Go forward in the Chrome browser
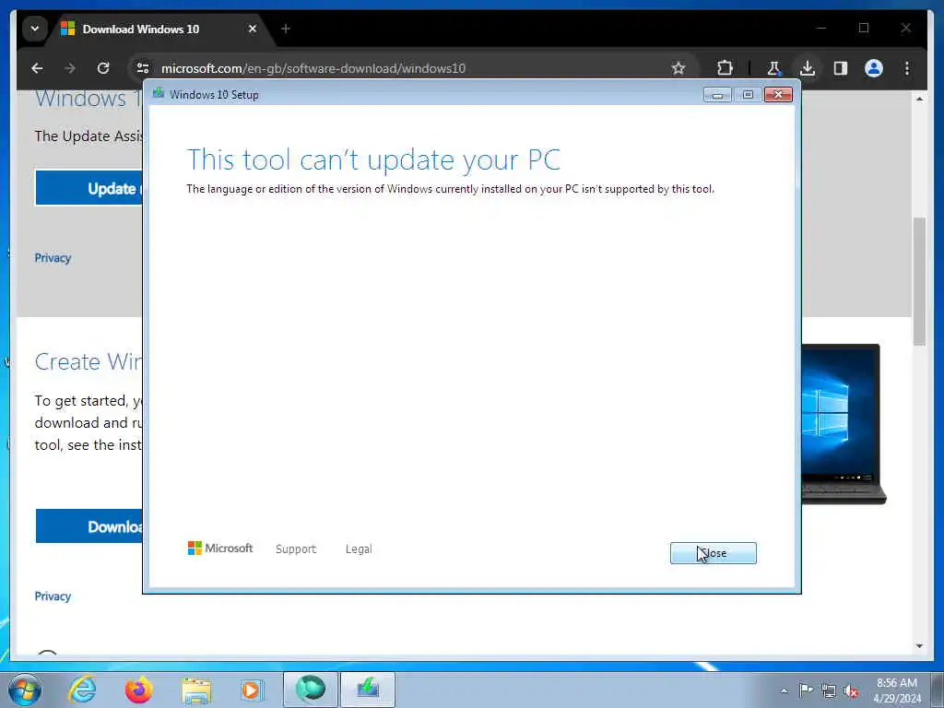The width and height of the screenshot is (944, 708). [x=70, y=68]
